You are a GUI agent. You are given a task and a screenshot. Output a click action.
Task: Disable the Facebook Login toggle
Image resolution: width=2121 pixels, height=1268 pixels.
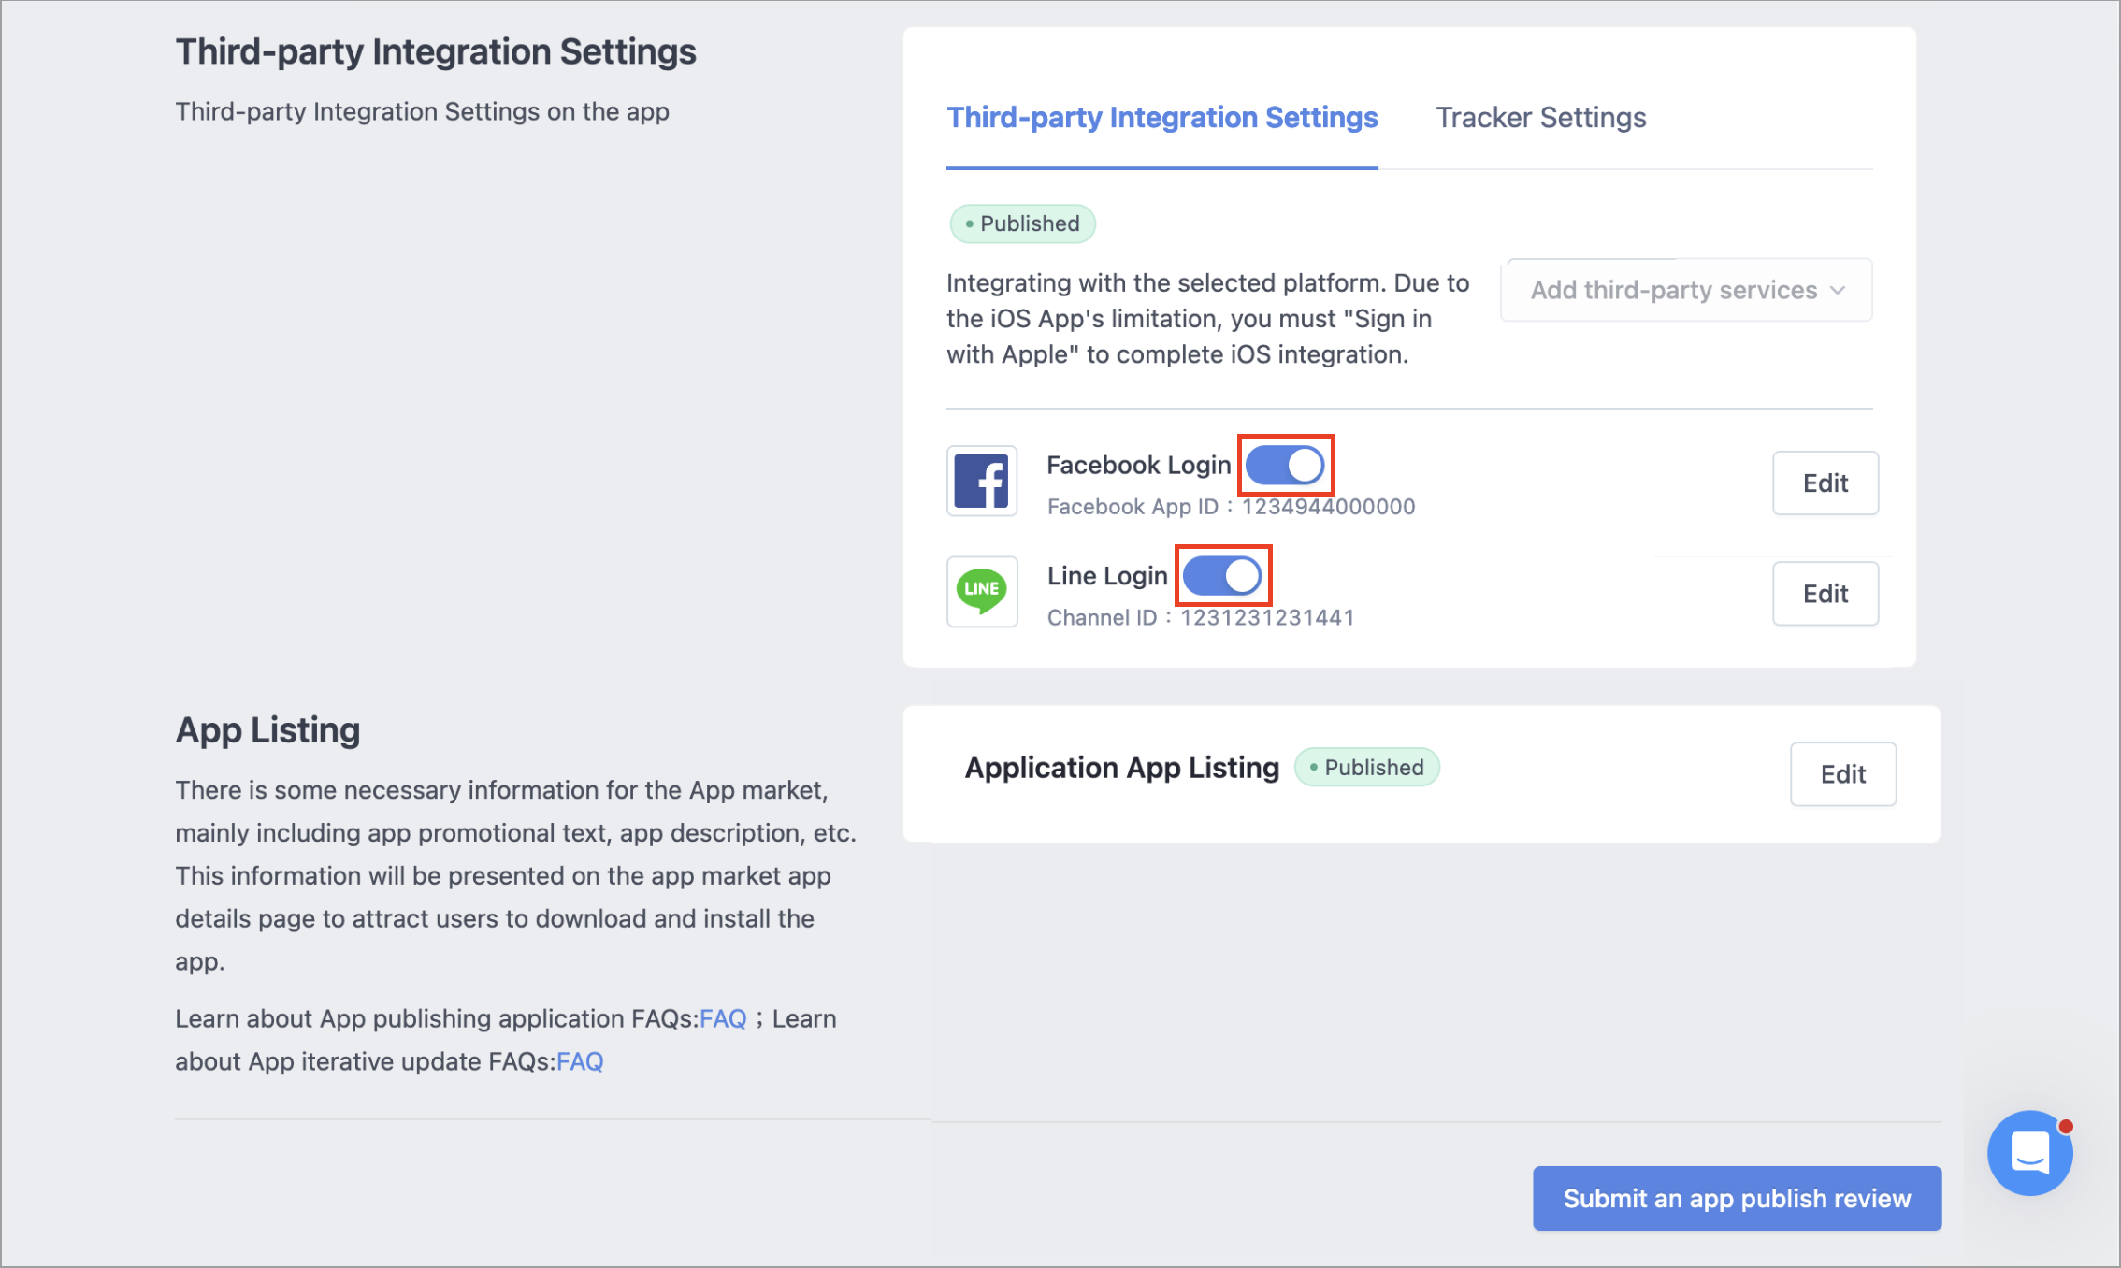(1285, 465)
